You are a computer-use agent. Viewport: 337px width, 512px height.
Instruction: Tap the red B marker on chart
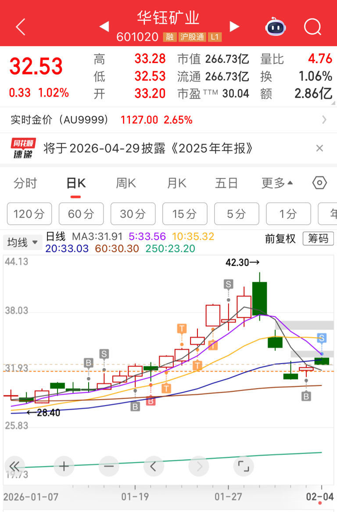coord(151,401)
